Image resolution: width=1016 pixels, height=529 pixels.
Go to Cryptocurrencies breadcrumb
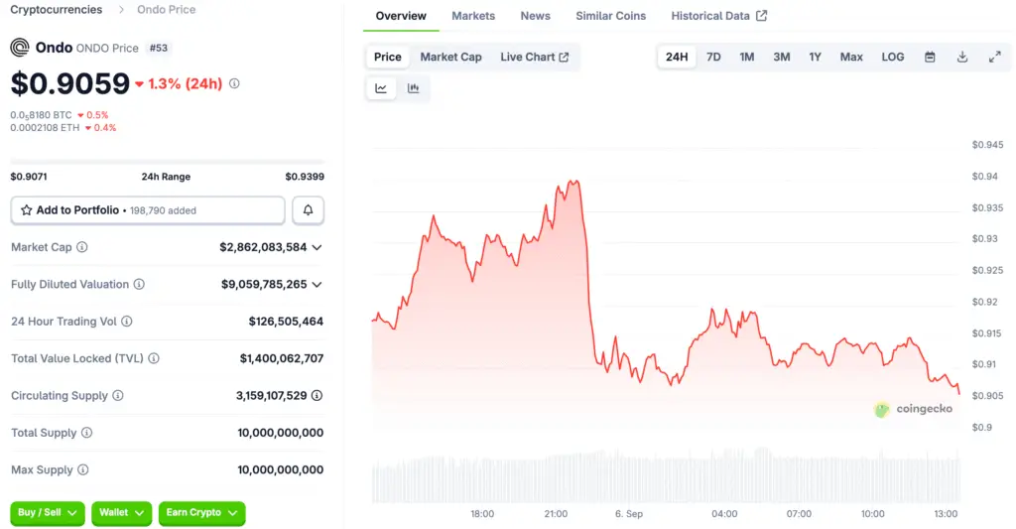pyautogui.click(x=57, y=10)
